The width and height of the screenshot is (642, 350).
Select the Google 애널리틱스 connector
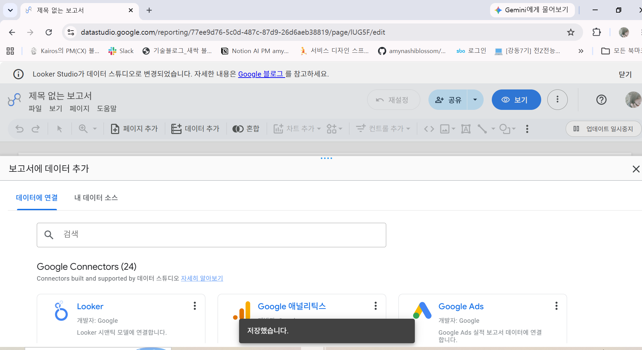click(x=292, y=306)
